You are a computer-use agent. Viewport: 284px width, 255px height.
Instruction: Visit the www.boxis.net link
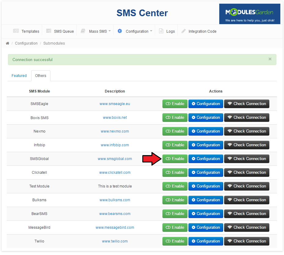tap(115, 118)
